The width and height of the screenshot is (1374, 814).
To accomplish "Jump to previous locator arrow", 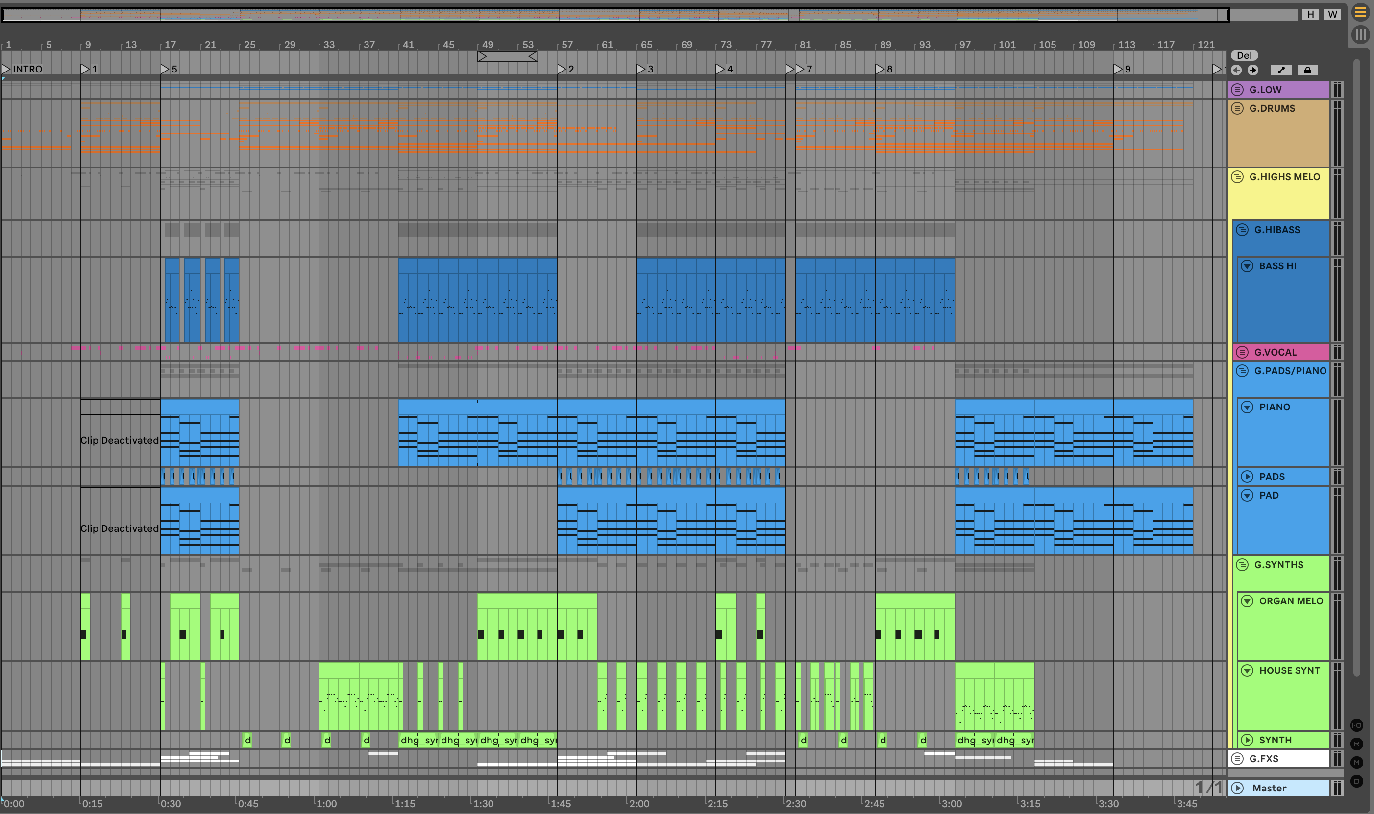I will click(1236, 70).
